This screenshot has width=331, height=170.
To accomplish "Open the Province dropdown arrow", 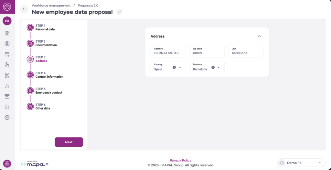I will click(x=219, y=67).
